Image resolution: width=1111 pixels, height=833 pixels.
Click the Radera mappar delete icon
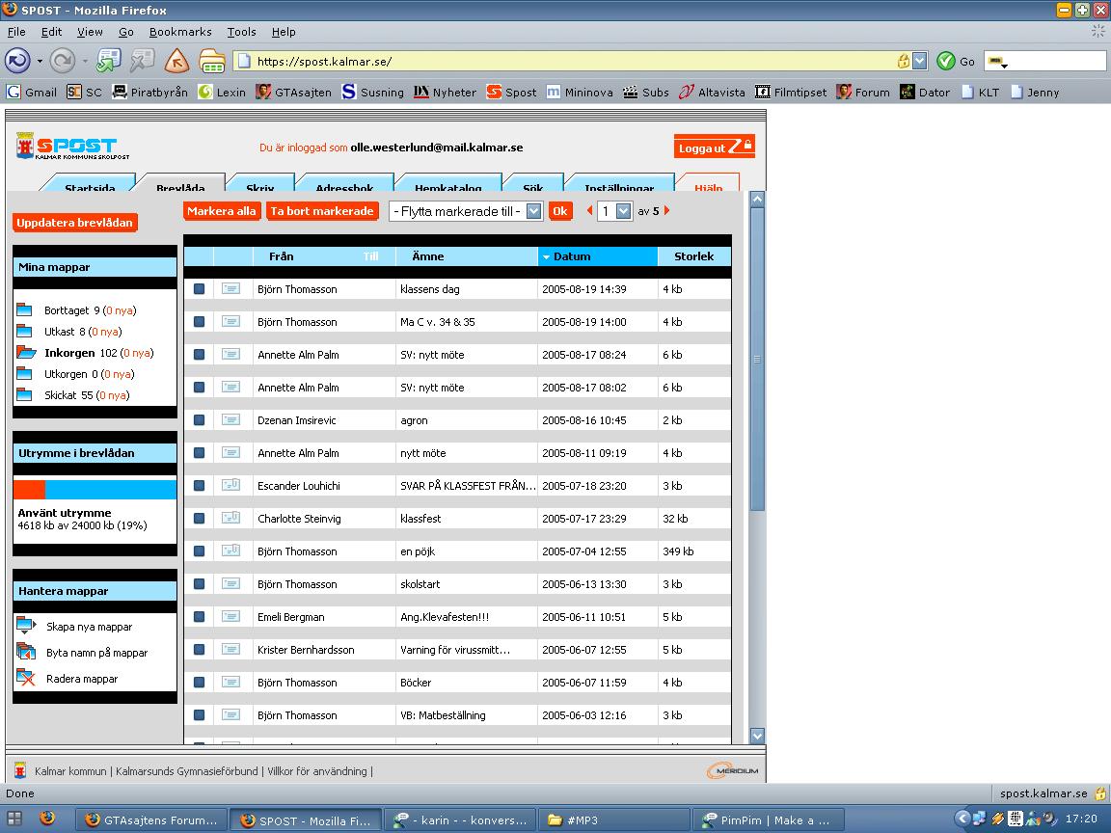[25, 678]
